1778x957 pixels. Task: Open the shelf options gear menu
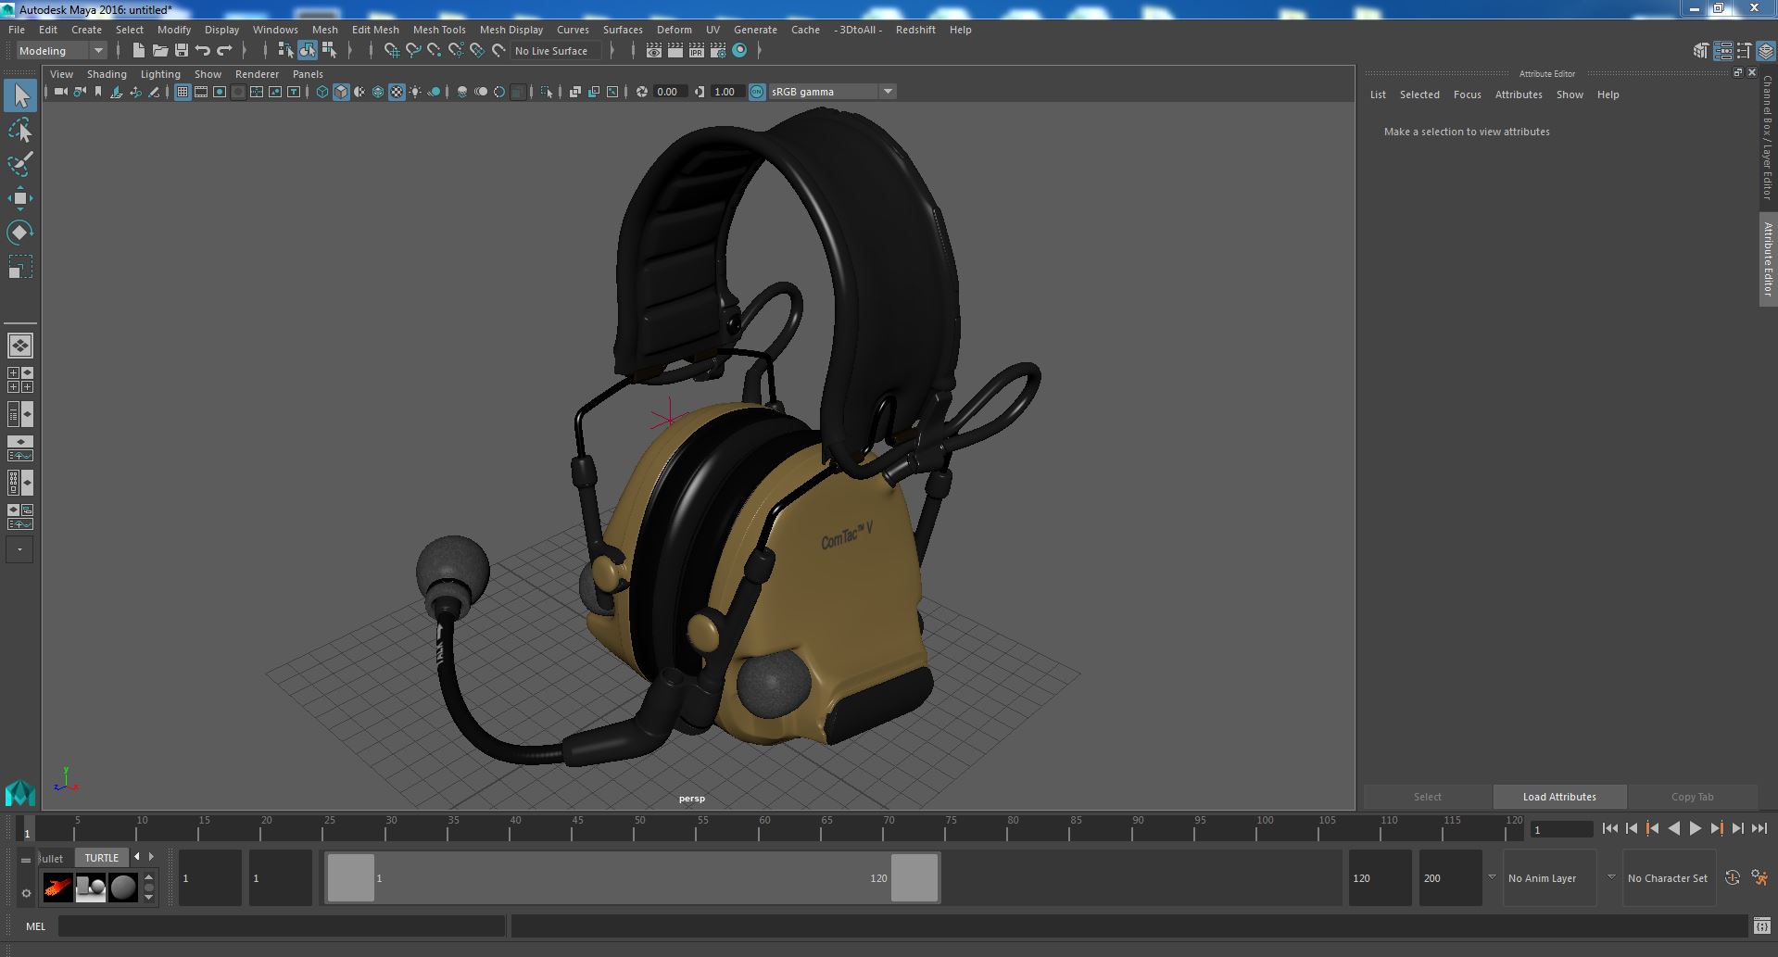point(26,893)
